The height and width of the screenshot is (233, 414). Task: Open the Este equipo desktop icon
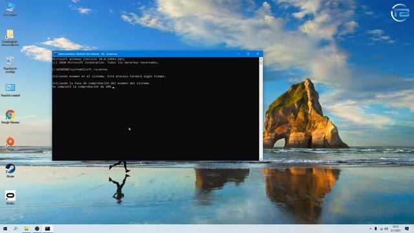coord(10,9)
